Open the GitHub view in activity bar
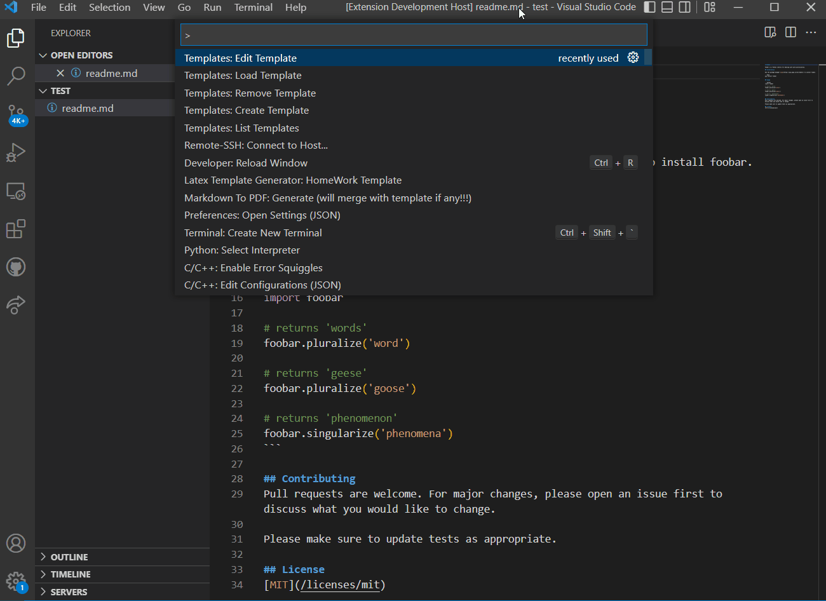 [x=16, y=267]
